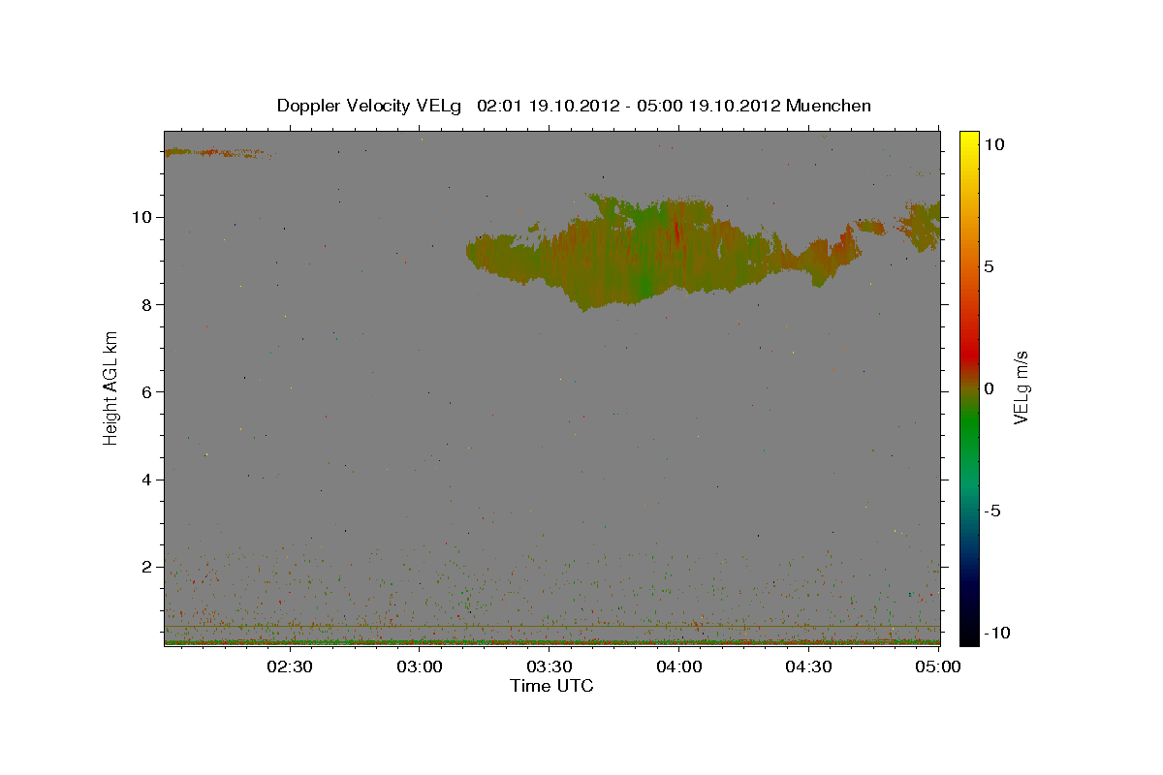
Task: Click the colorbar label 5
Action: [x=989, y=266]
